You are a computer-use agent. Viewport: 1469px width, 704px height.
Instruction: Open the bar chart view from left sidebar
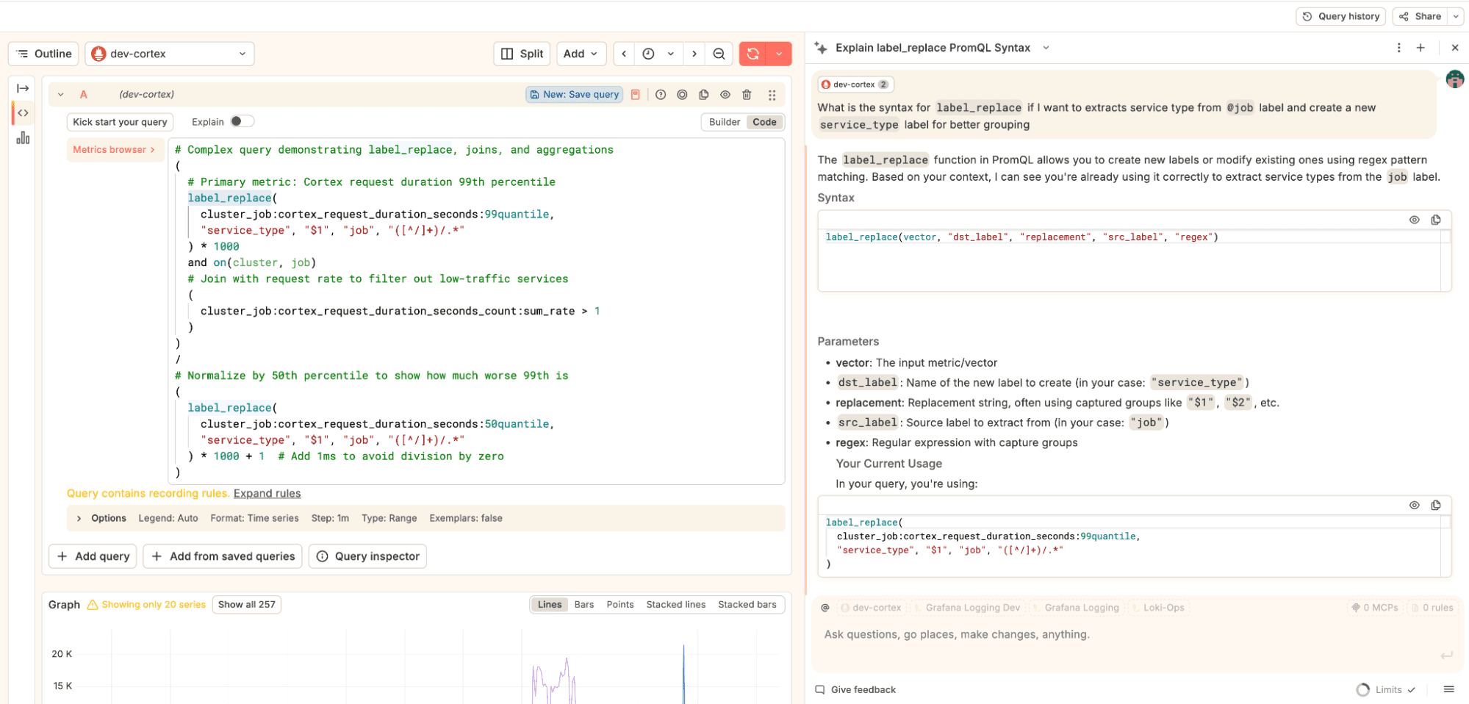point(23,137)
